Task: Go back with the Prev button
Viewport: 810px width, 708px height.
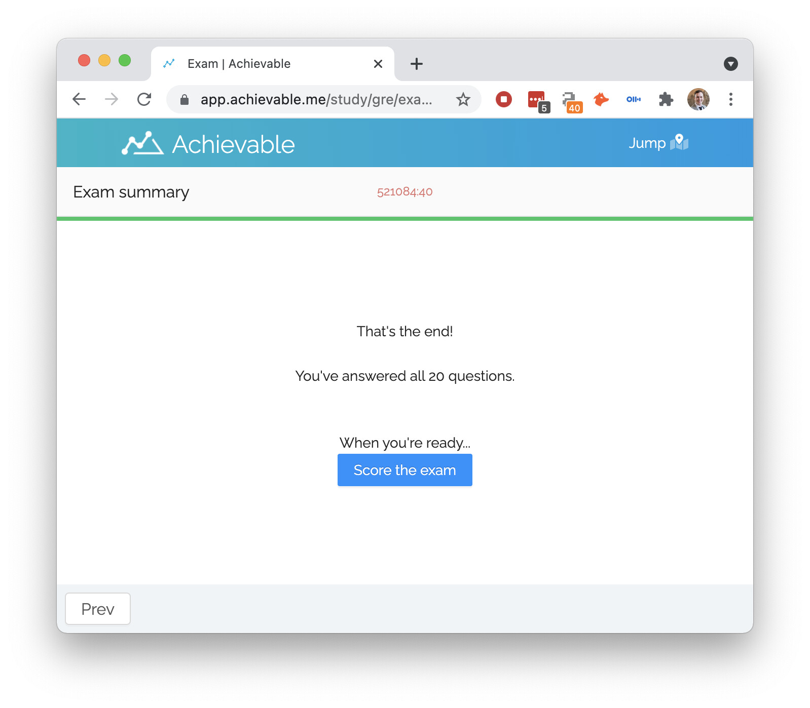Action: coord(98,609)
